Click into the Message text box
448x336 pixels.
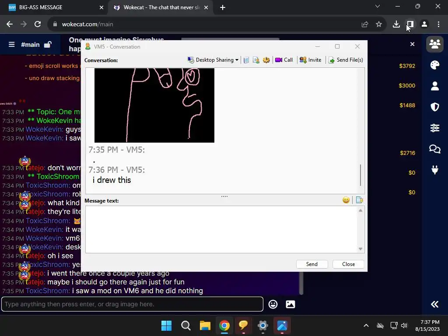tap(221, 229)
